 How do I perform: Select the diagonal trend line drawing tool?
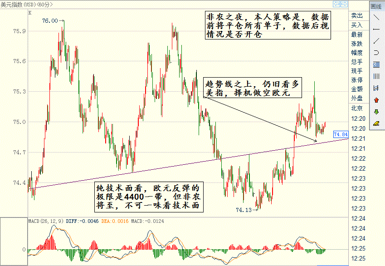pyautogui.click(x=376, y=17)
